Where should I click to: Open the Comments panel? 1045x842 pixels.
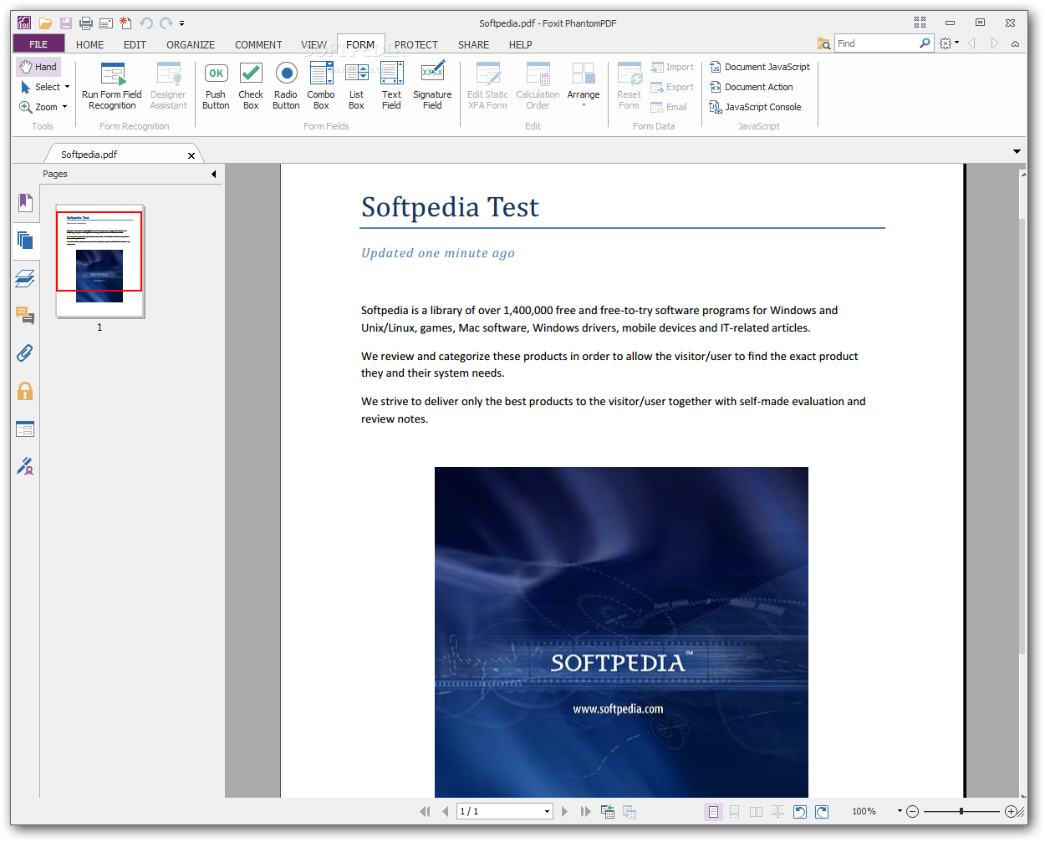[25, 316]
